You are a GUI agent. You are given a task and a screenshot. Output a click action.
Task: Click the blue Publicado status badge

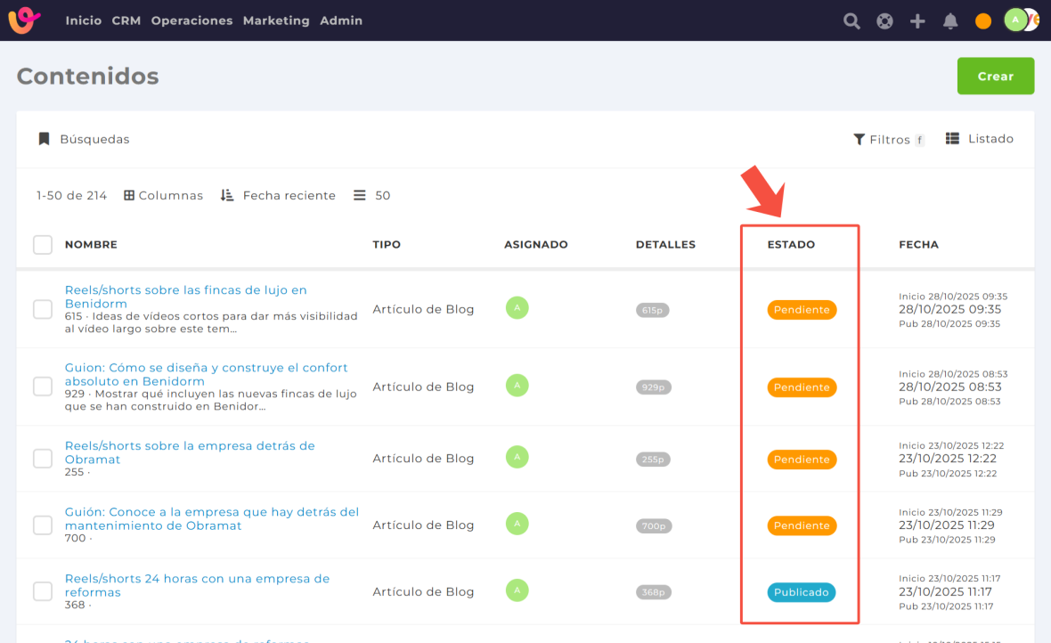801,592
